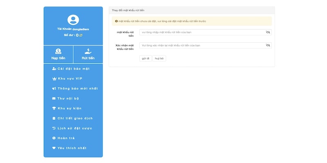Click the megaphone icon for Thông báo mới nhất
Viewport: 327px width, 163px height.
(54, 88)
